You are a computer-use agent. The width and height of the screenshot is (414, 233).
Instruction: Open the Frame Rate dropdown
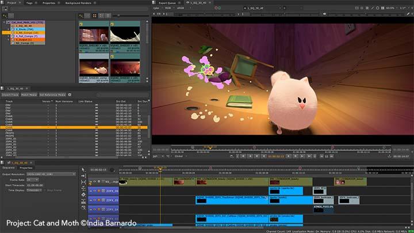click(x=30, y=179)
